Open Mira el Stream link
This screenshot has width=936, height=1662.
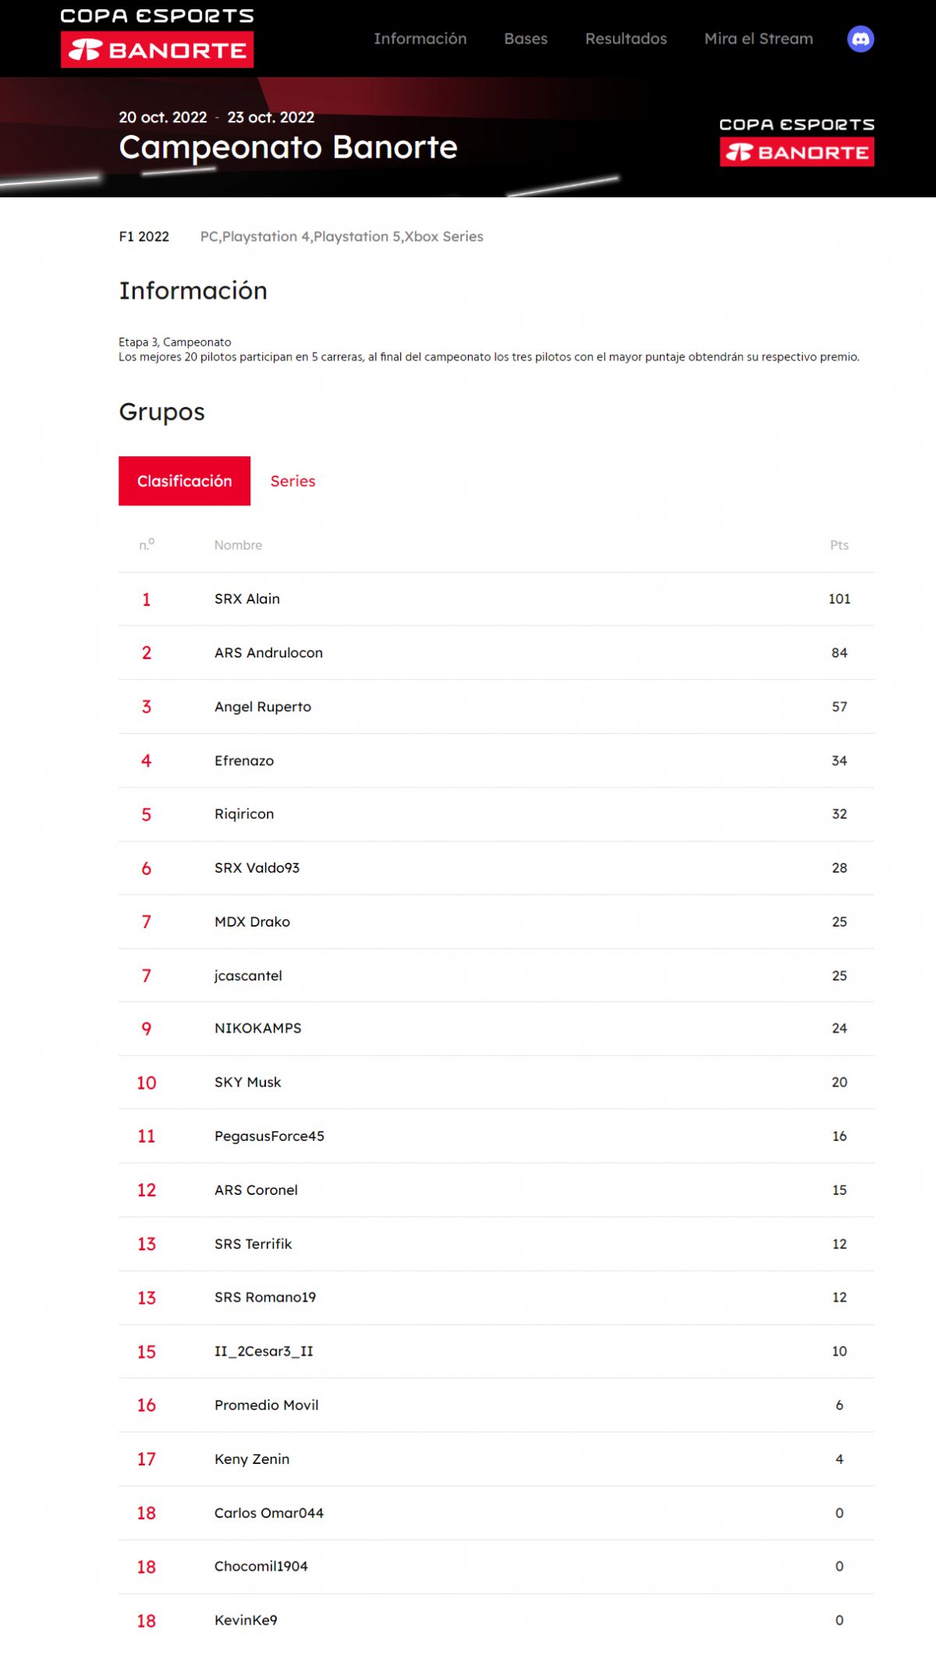click(x=758, y=39)
